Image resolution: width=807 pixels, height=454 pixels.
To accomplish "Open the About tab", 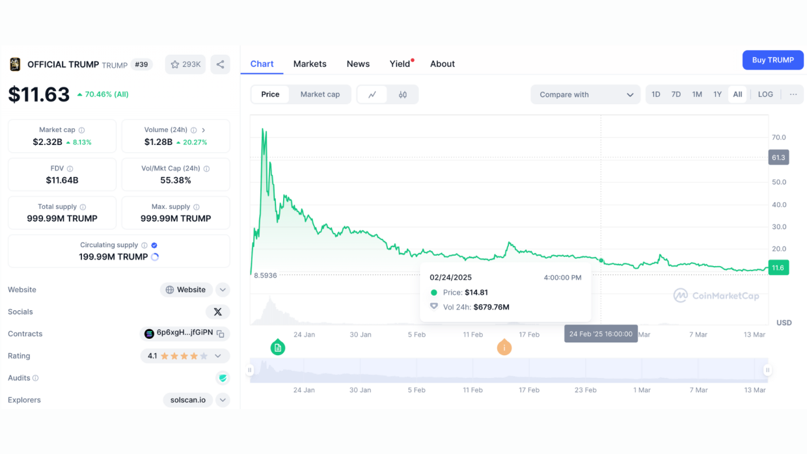I will tap(443, 64).
